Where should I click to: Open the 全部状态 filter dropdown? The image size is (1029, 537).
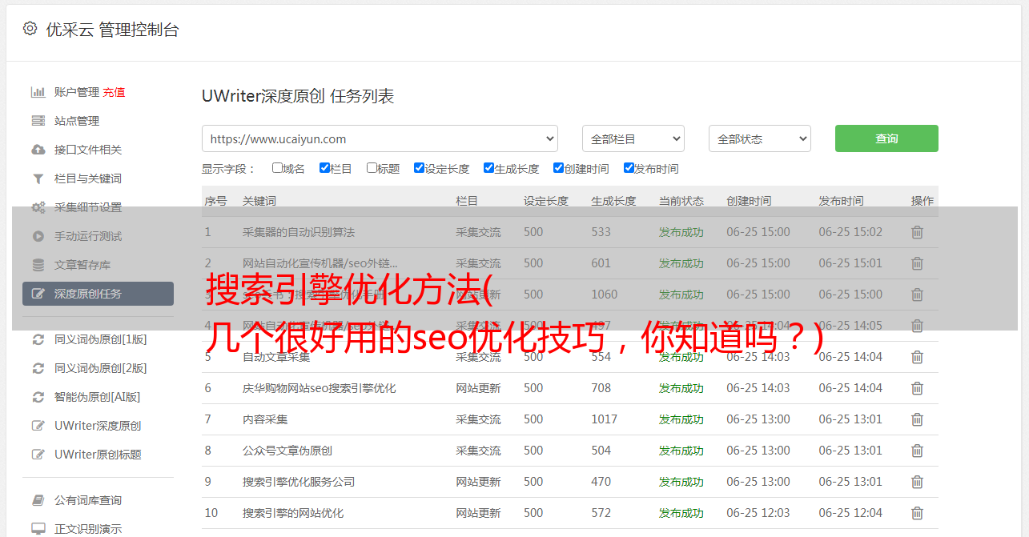(x=759, y=138)
